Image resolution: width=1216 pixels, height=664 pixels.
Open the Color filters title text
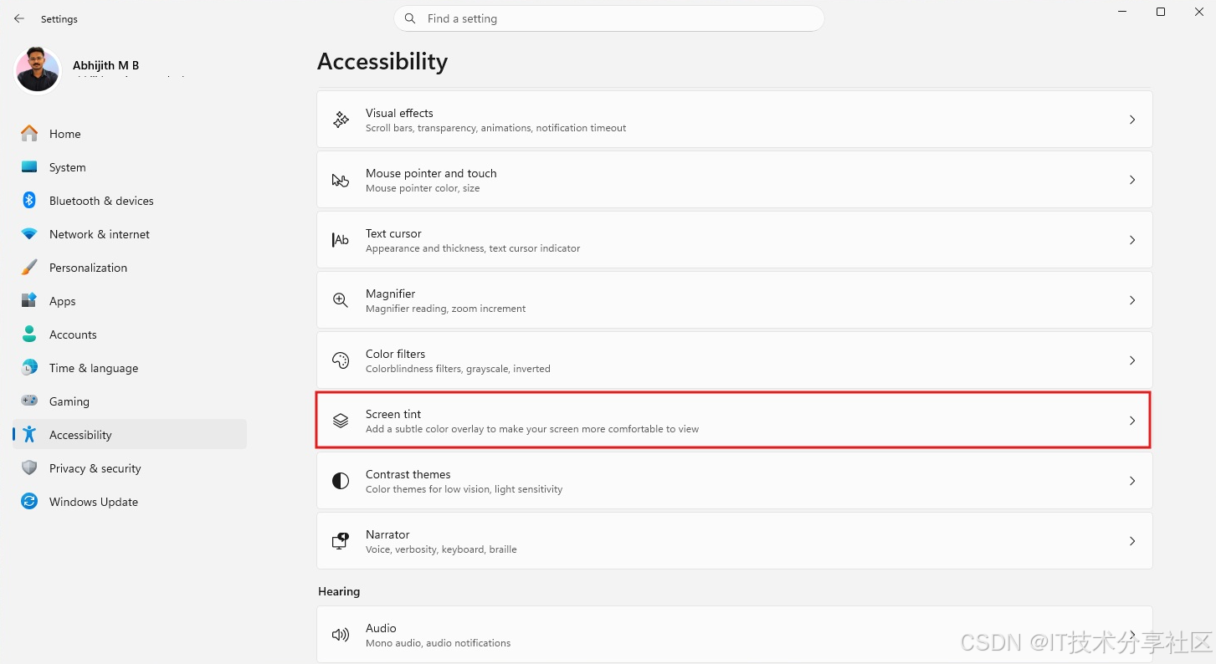395,354
